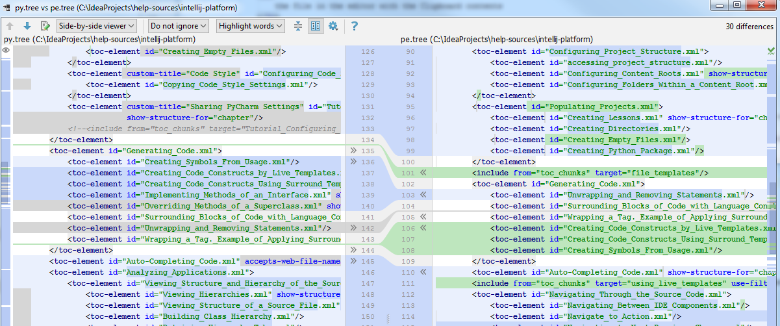Screen dimensions: 780x326
Task: Click the show-structure-for="chapter" line in left pane
Action: coord(195,118)
